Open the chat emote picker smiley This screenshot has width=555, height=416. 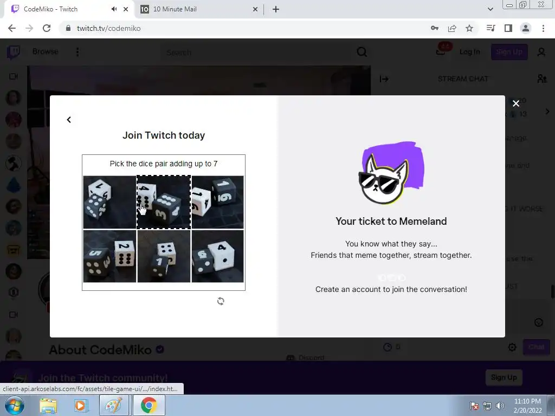click(x=538, y=322)
